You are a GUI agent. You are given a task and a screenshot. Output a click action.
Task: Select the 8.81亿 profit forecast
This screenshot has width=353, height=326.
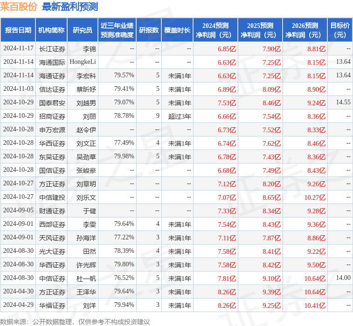pyautogui.click(x=317, y=49)
